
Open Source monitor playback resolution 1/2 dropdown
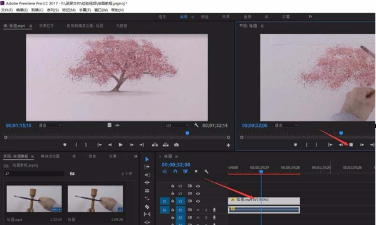pos(177,125)
